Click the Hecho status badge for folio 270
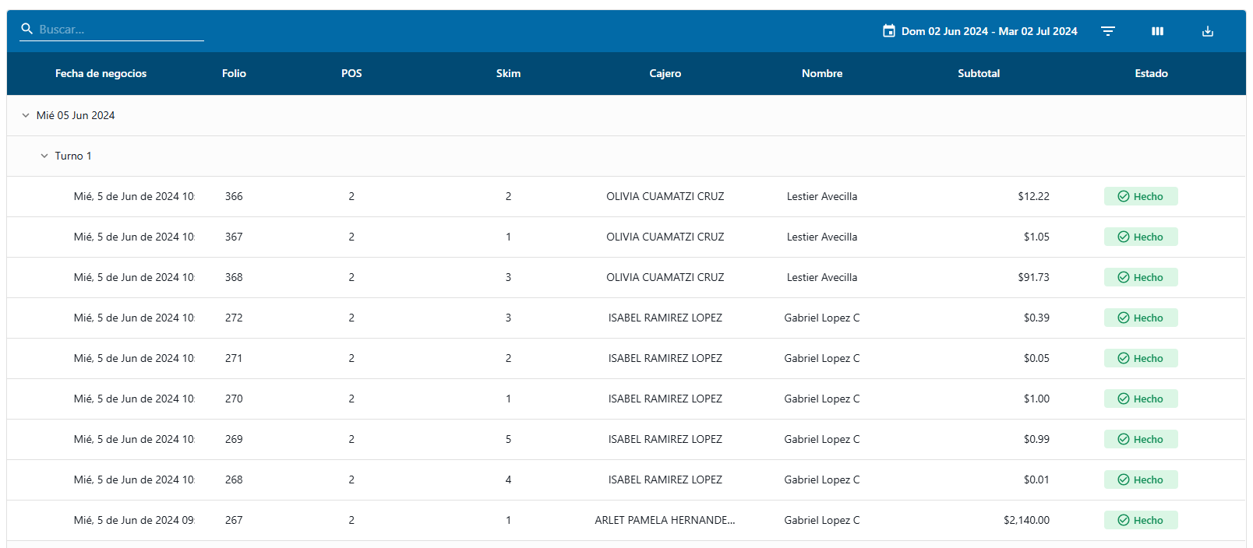The width and height of the screenshot is (1253, 548). tap(1141, 399)
